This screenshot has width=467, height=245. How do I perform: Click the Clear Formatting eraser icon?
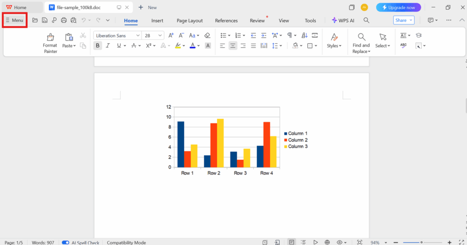[x=208, y=36]
